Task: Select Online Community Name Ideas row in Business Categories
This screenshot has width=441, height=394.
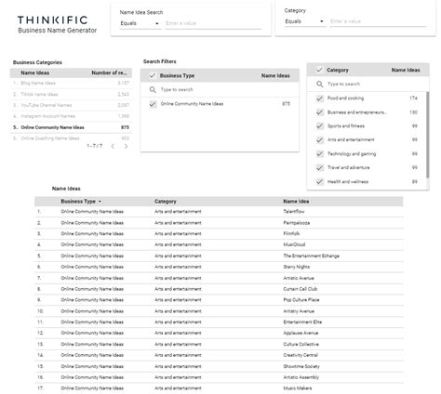Action: click(71, 127)
